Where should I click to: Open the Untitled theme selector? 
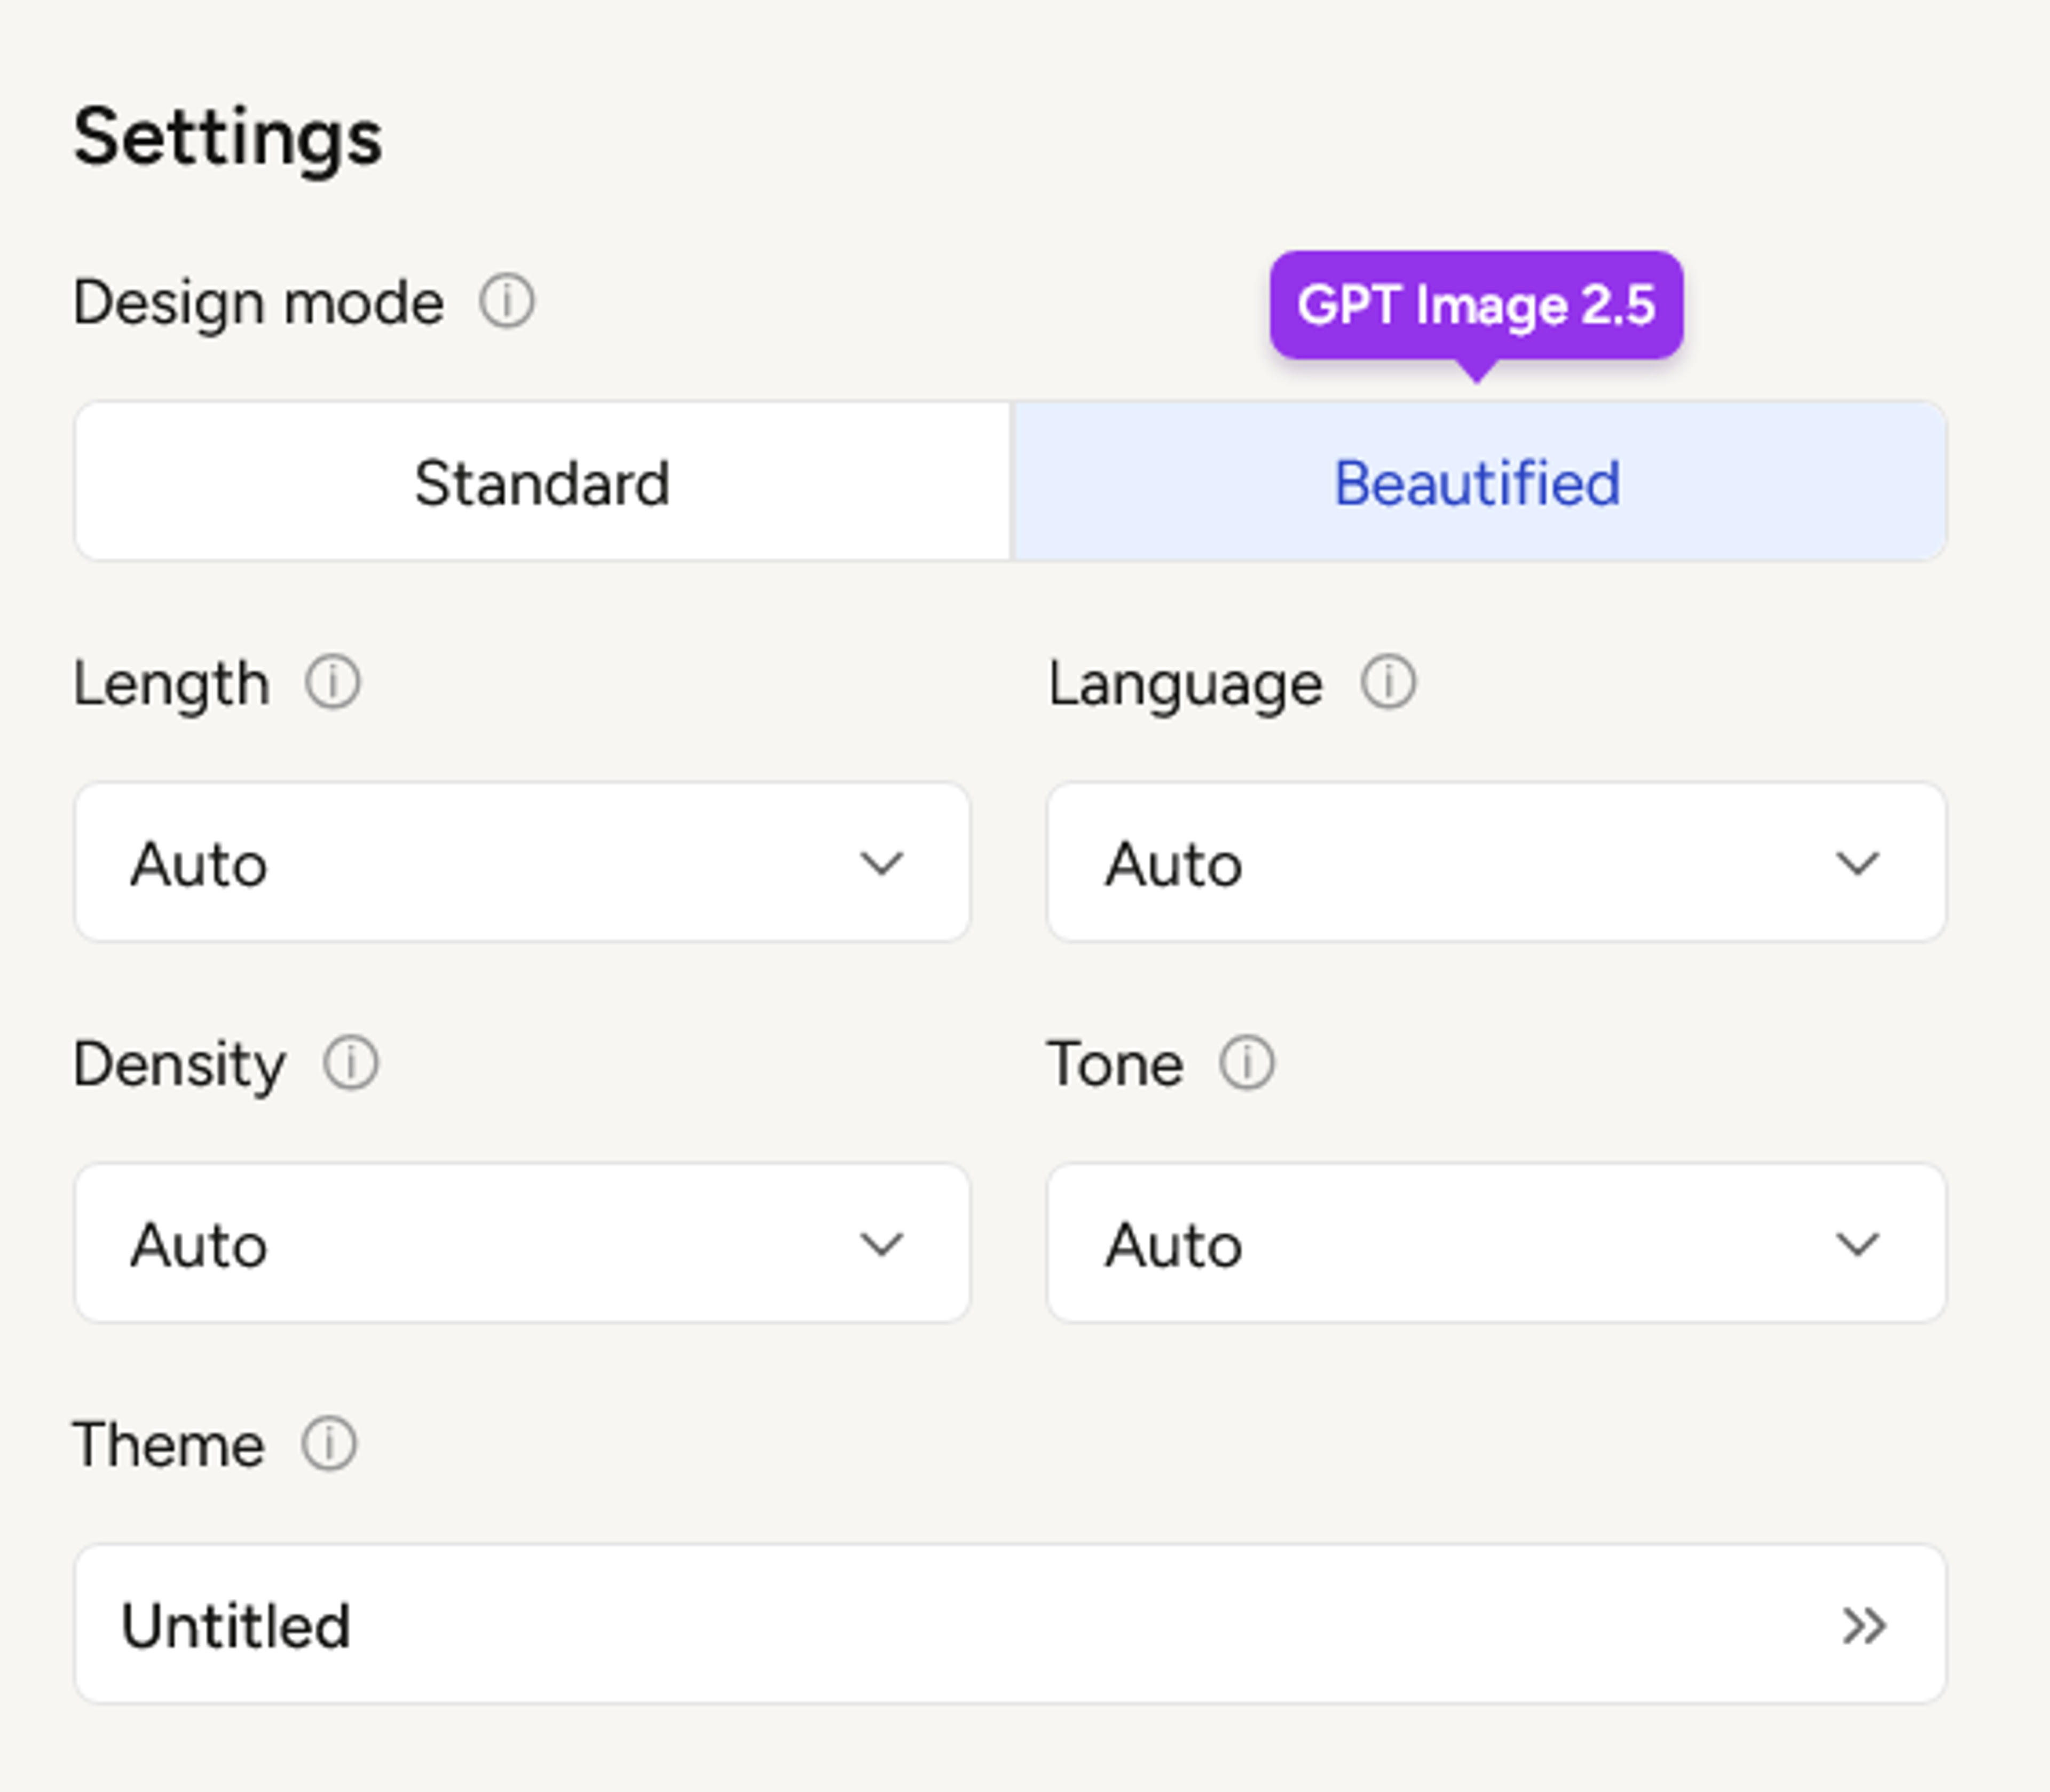coord(1010,1624)
